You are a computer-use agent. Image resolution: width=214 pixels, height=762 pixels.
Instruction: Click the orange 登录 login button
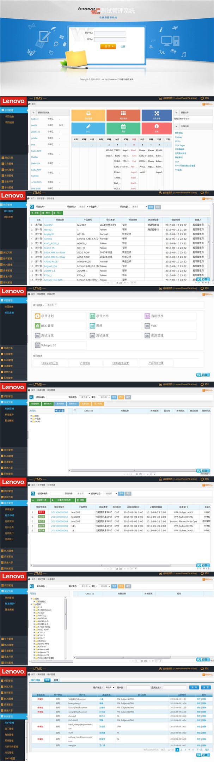[x=108, y=46]
